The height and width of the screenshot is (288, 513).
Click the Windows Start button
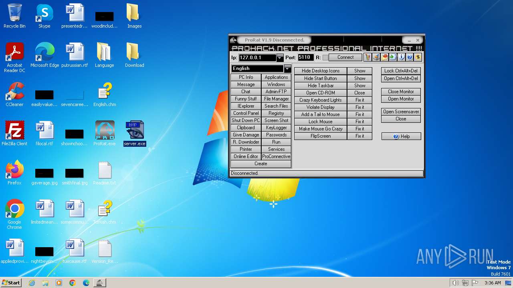tap(11, 283)
